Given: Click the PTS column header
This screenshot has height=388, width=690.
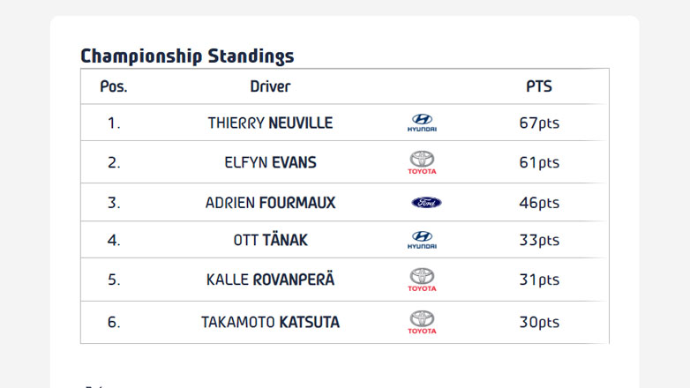Looking at the screenshot, I should coord(539,86).
